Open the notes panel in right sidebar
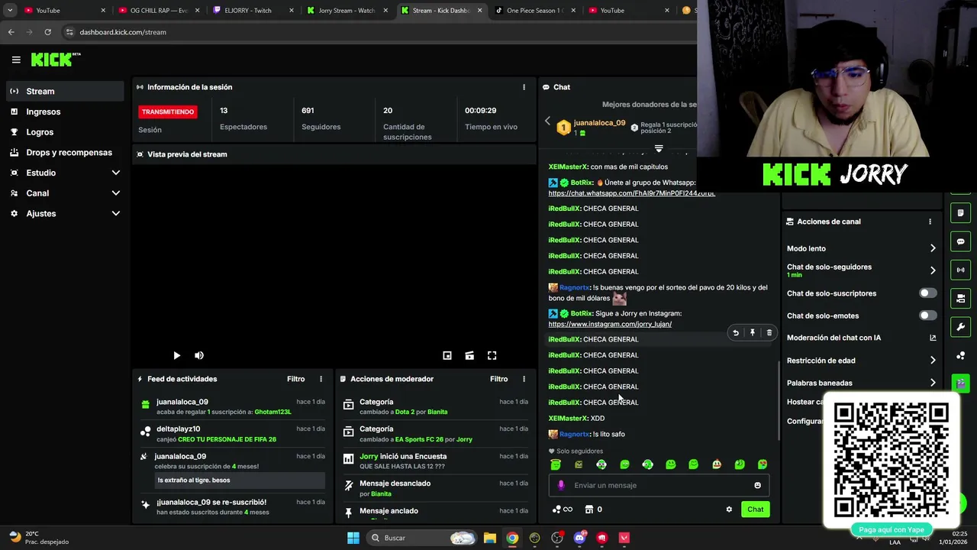The width and height of the screenshot is (977, 550). pos(961,212)
